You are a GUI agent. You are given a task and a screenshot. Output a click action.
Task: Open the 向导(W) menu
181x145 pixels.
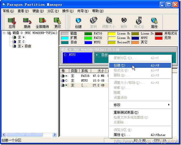pyautogui.click(x=83, y=11)
